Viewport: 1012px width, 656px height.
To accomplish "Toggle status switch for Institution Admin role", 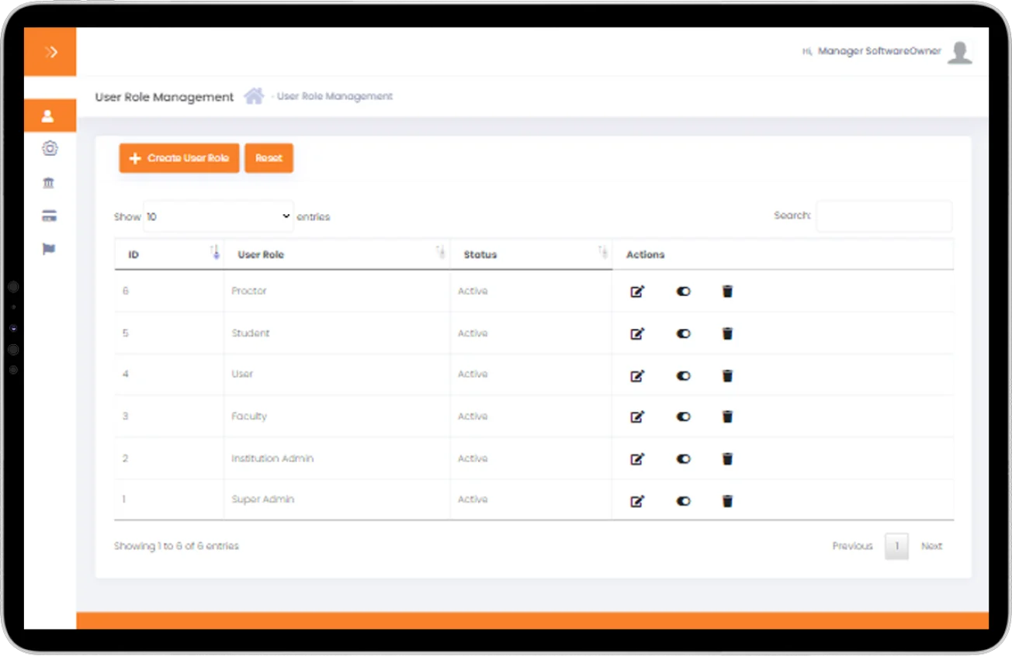I will [x=683, y=459].
